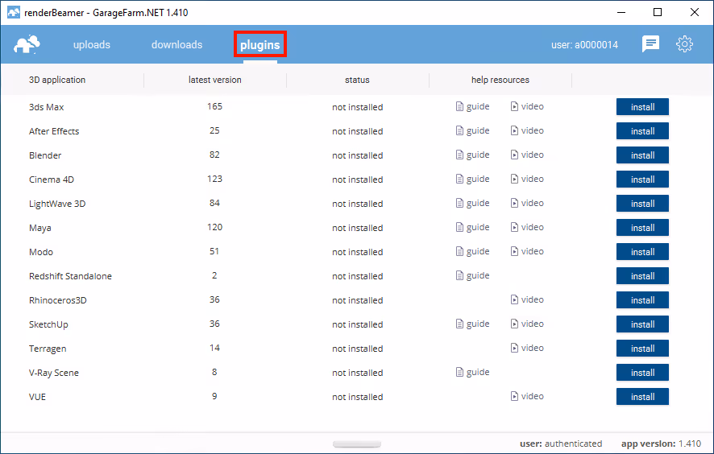Screen dimensions: 714x454
Task: Watch the VUE video
Action: [527, 396]
